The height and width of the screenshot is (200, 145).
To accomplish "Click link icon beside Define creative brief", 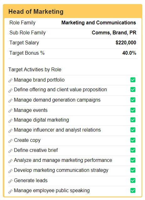I will [x=10, y=151].
